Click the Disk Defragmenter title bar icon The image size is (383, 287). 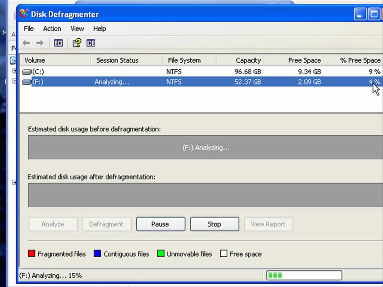click(24, 14)
